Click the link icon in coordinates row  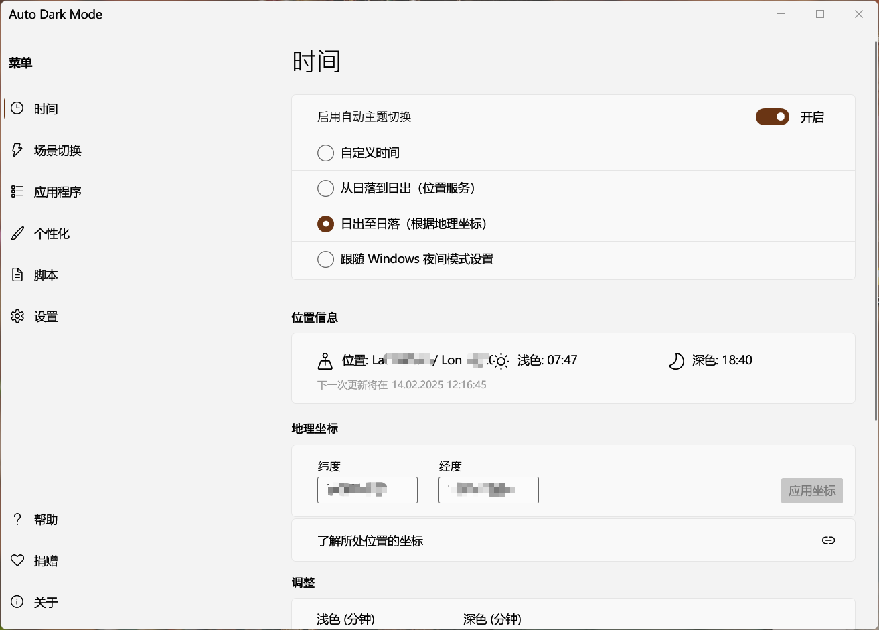click(x=828, y=540)
